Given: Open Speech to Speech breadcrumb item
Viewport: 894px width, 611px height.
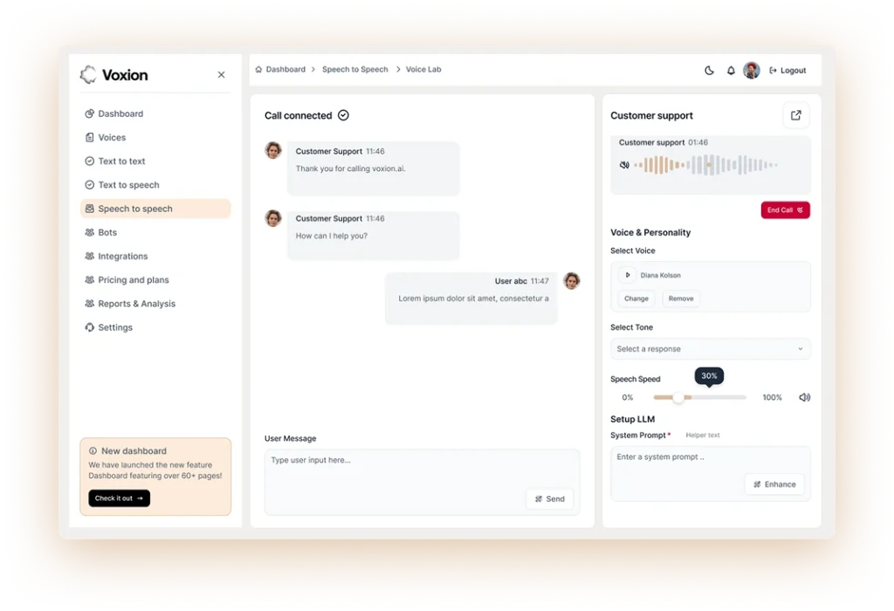Looking at the screenshot, I should (354, 70).
